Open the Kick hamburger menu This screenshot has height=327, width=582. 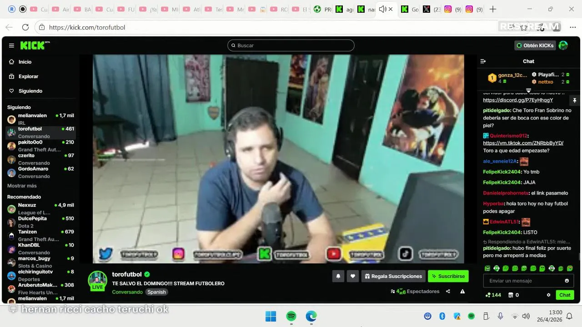pos(11,45)
